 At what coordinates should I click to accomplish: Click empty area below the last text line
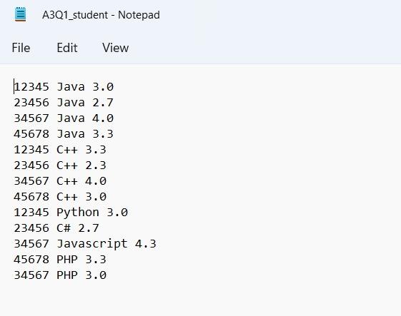pyautogui.click(x=200, y=299)
